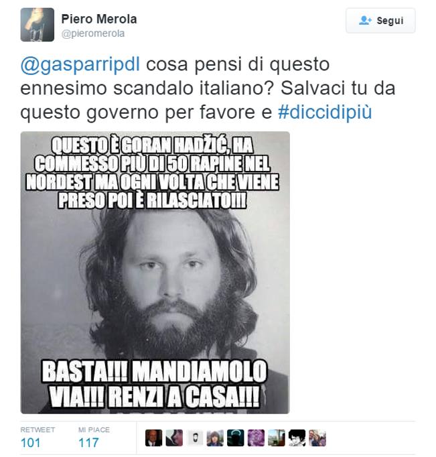Click the Segui follow button
Screen dimensions: 436x457
coord(380,21)
